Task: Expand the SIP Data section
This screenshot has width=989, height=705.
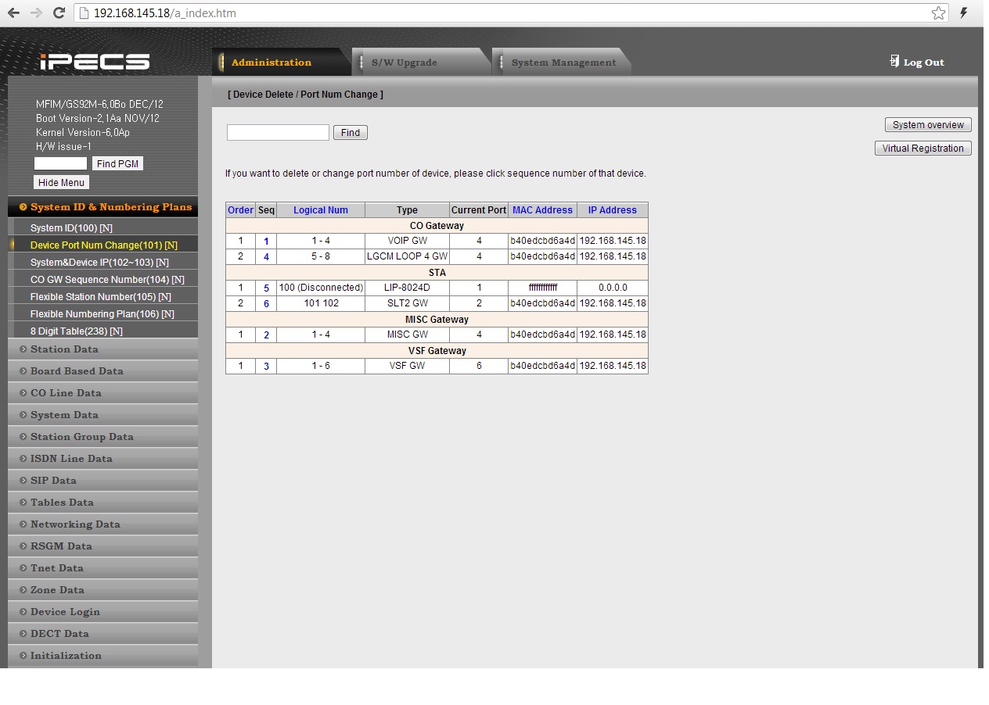Action: pyautogui.click(x=53, y=481)
